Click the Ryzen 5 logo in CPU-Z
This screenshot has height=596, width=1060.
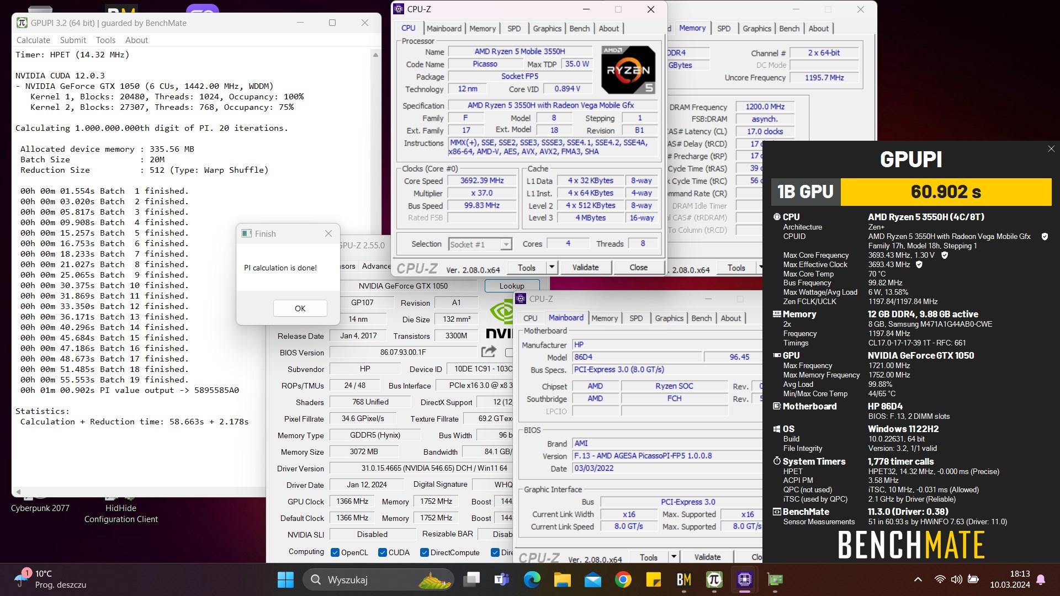(628, 70)
